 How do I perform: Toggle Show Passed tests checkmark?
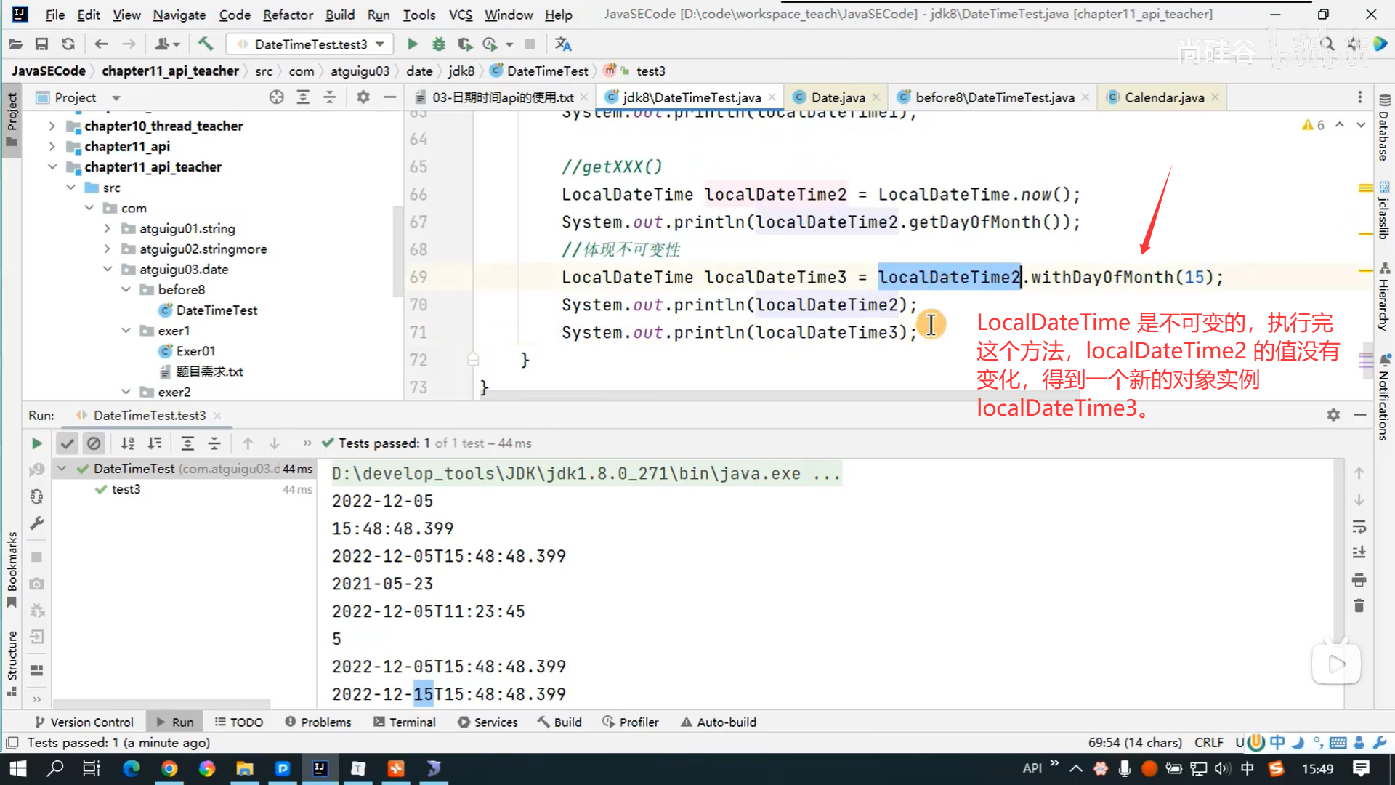(67, 443)
